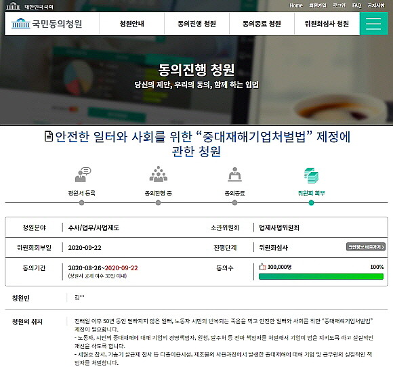This screenshot has width=393, height=367.
Task: Click the 의안정보 바로가기 button
Action: (366, 246)
